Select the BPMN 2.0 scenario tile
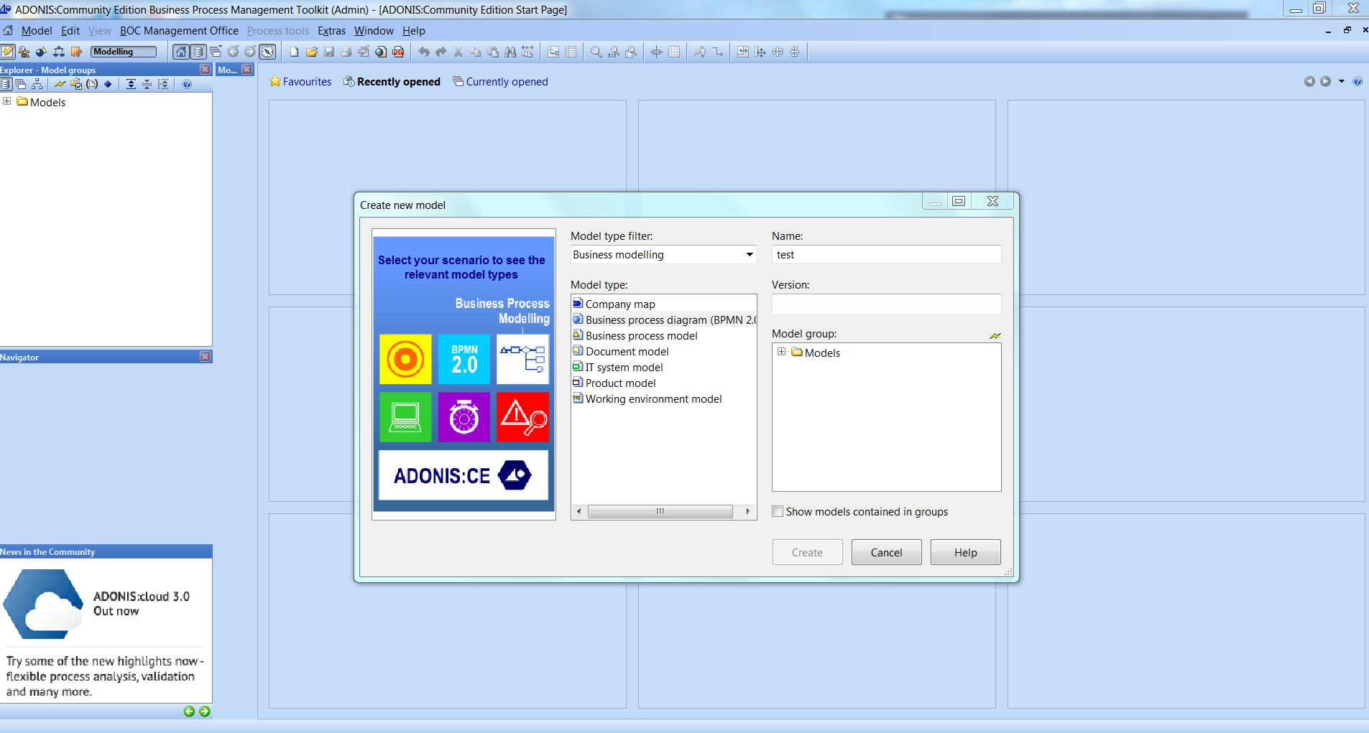 [464, 359]
